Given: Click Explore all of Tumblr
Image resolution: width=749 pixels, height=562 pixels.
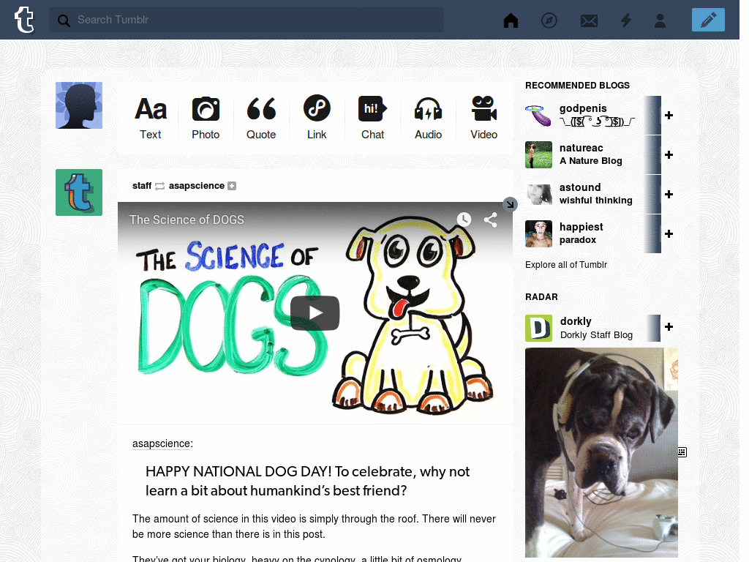Looking at the screenshot, I should [566, 265].
